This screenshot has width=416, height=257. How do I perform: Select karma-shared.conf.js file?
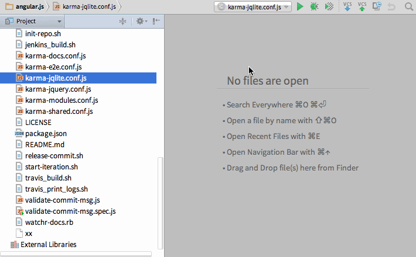coord(59,112)
